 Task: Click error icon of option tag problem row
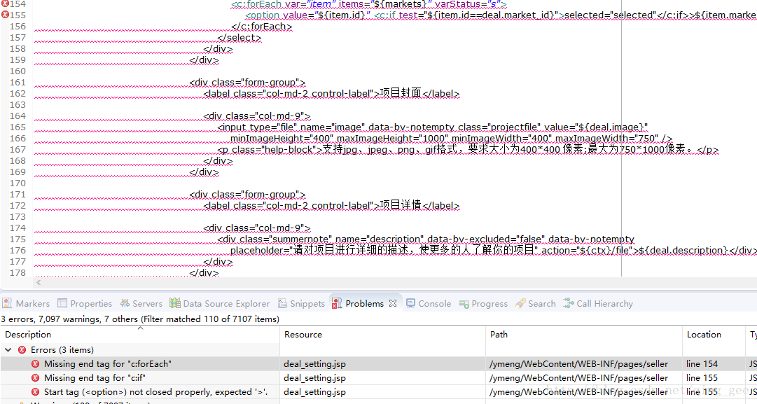coord(35,392)
